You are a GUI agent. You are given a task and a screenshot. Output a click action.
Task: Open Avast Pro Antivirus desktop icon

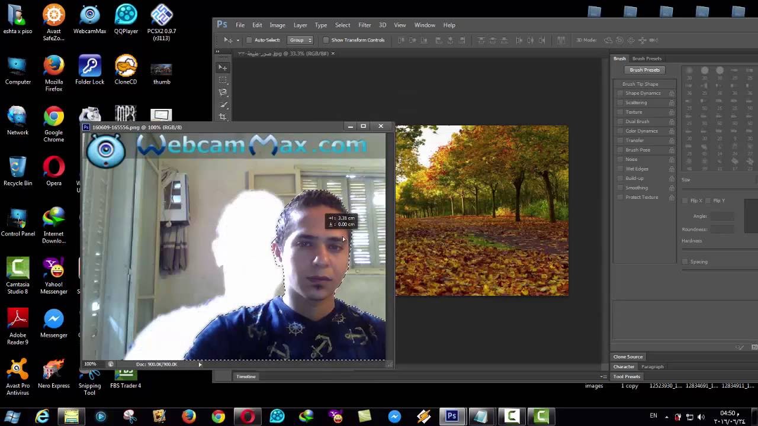pos(18,377)
